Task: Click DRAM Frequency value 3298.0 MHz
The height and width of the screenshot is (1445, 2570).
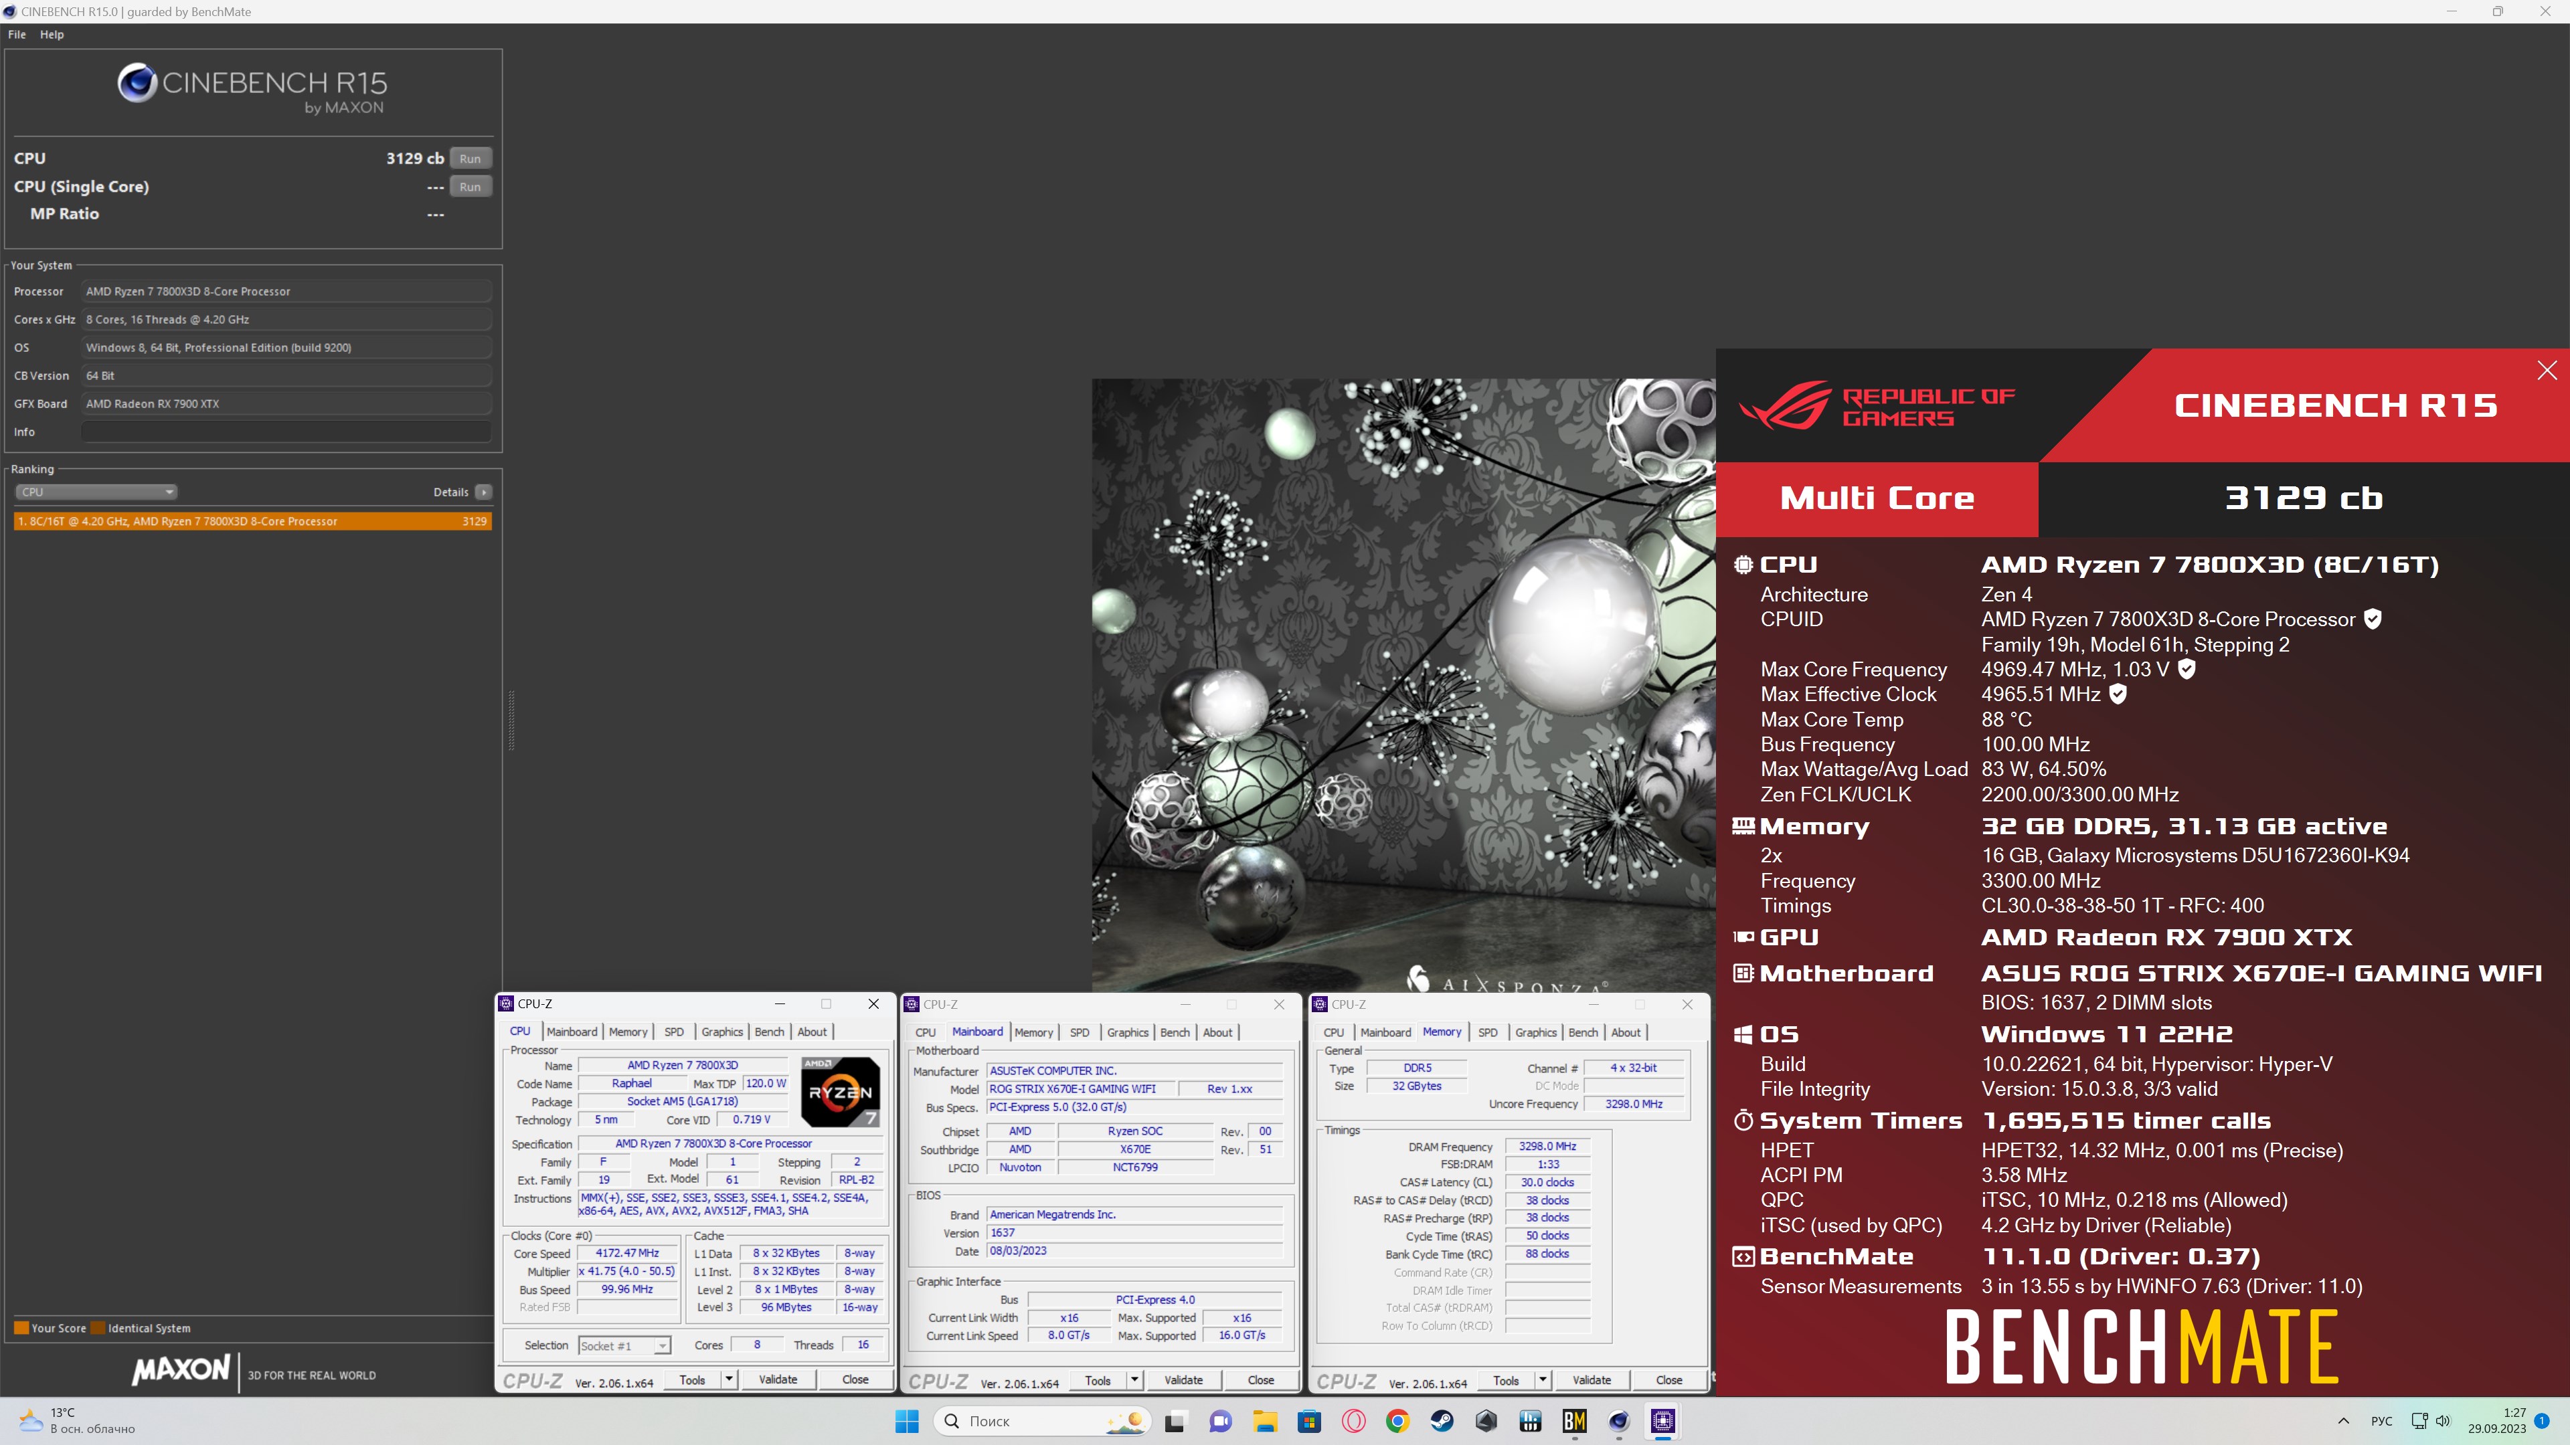Action: pyautogui.click(x=1547, y=1147)
